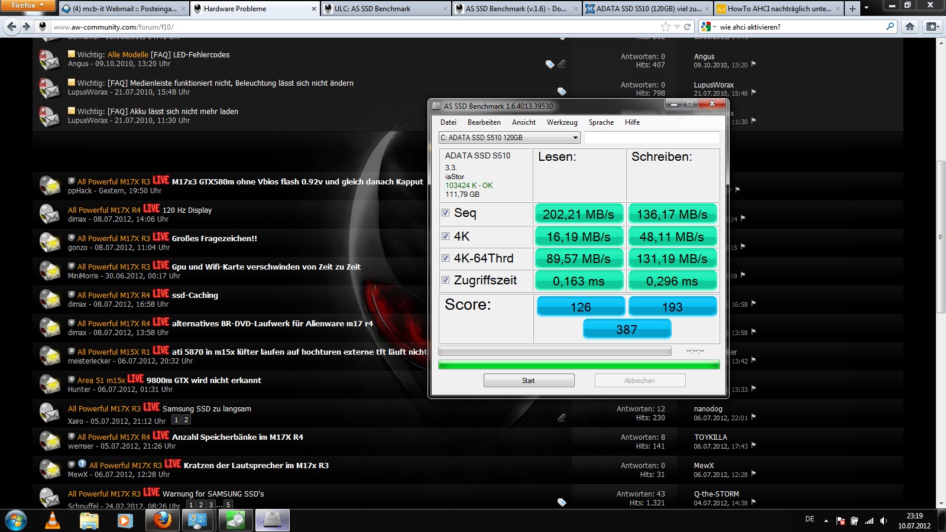Viewport: 946px width, 532px height.
Task: Click the empty text field beside drive selector
Action: [x=652, y=138]
